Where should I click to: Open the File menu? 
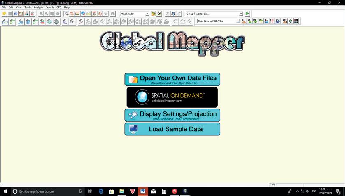(x=4, y=7)
